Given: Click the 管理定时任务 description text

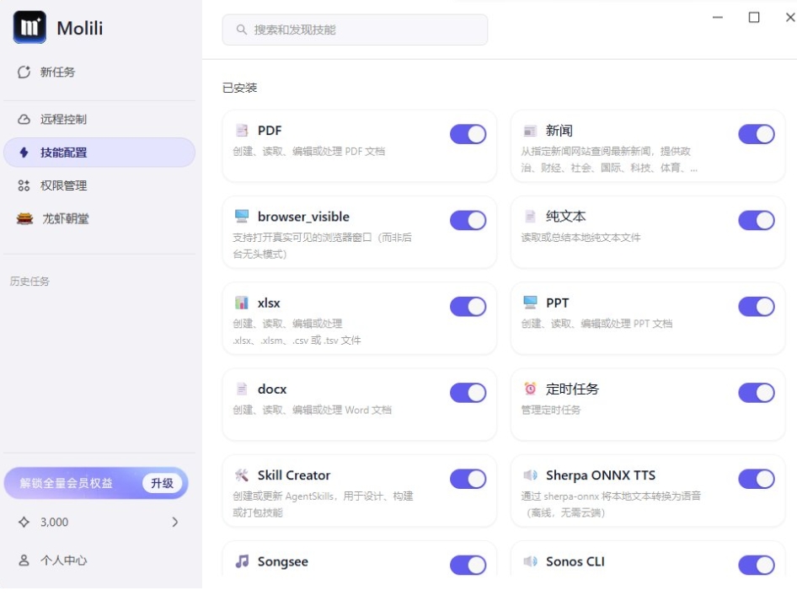Looking at the screenshot, I should point(550,410).
